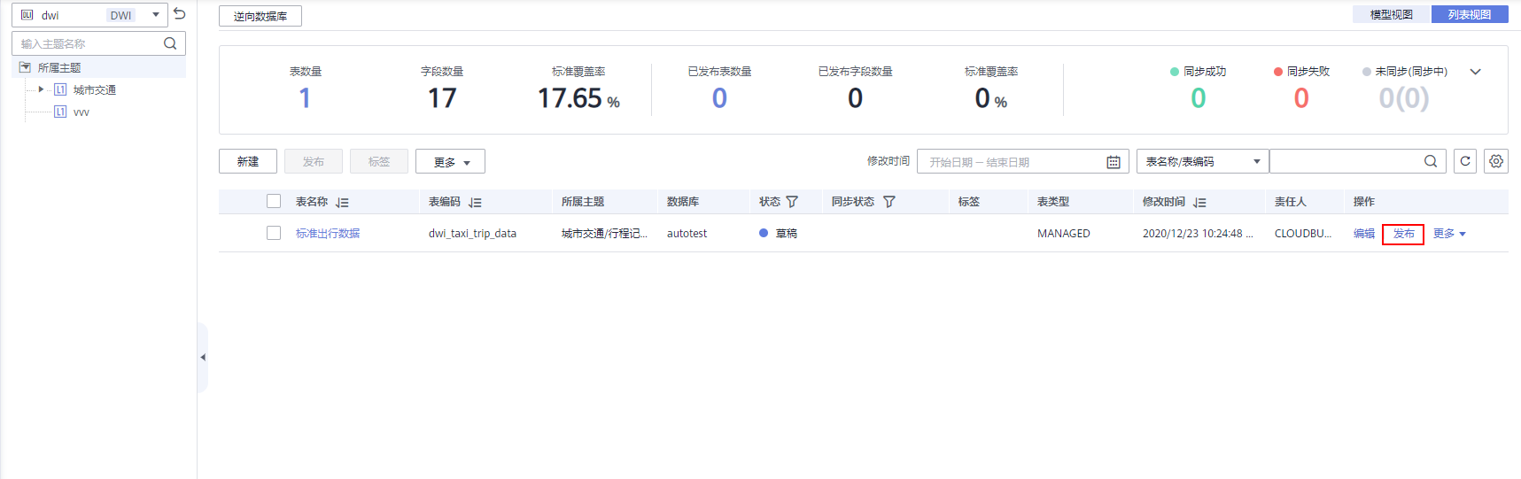
Task: Click the search magnifier in subject name box
Action: point(170,43)
